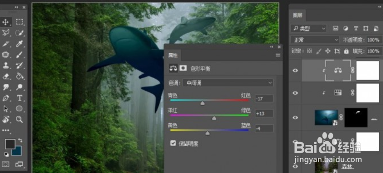This screenshot has height=173, width=383.
Task: Click the magenta-green value field showing +13
Action: [x=264, y=114]
